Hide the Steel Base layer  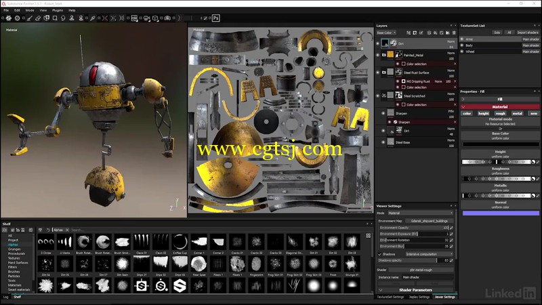pyautogui.click(x=383, y=142)
